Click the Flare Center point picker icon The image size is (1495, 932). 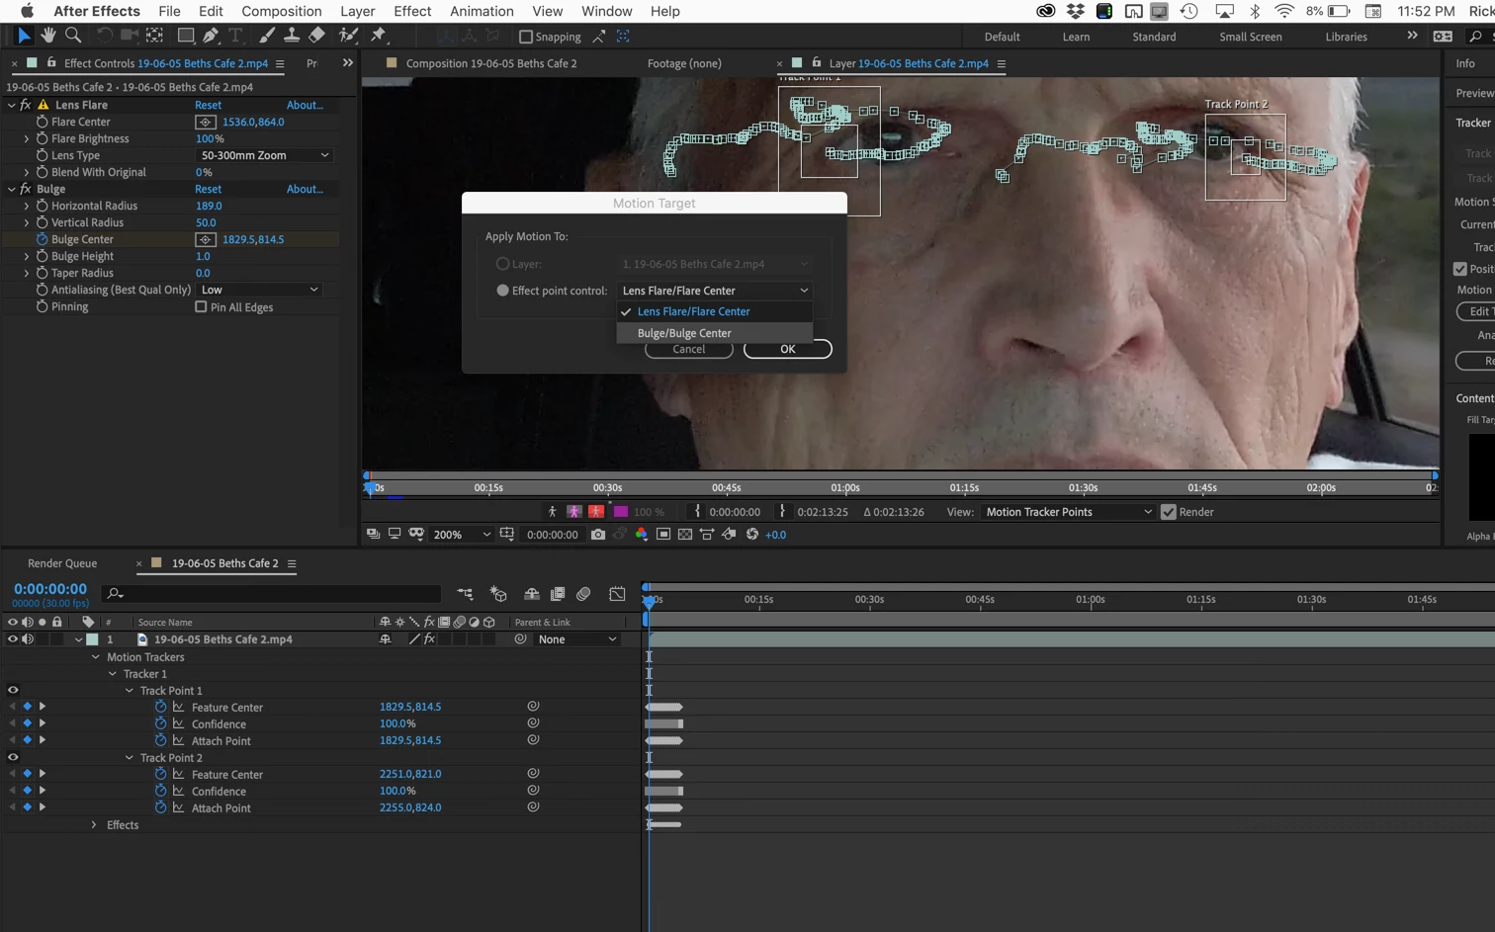pyautogui.click(x=206, y=123)
